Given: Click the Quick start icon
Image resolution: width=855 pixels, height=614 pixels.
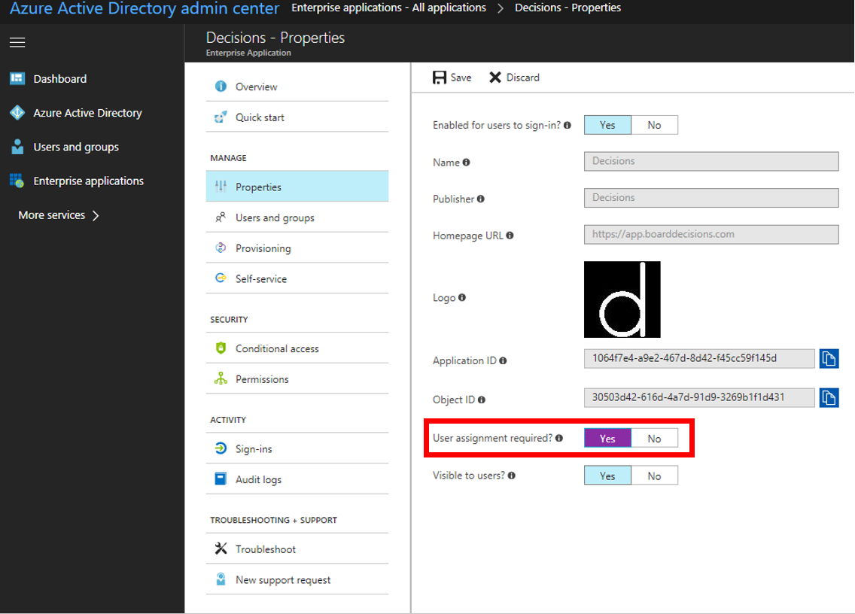Looking at the screenshot, I should coord(221,117).
